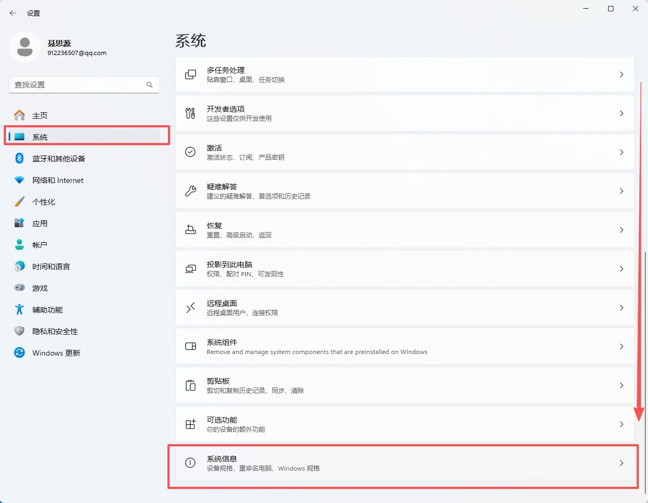This screenshot has height=503, width=648.
Task: Click the user profile avatar picture
Action: 25,47
